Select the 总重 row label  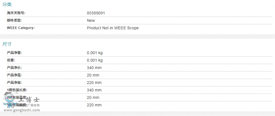click(11, 60)
